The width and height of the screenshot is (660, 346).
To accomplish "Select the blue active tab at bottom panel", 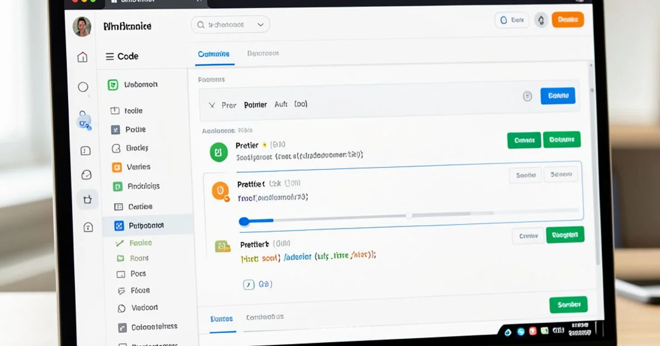I will [x=222, y=319].
